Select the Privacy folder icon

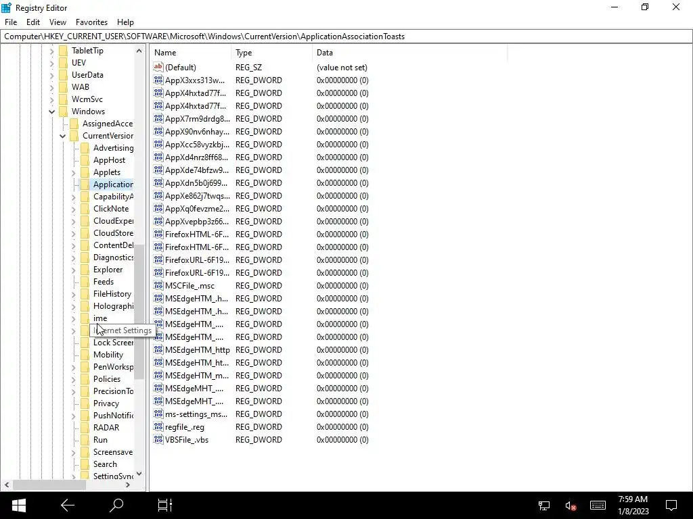pyautogui.click(x=85, y=403)
